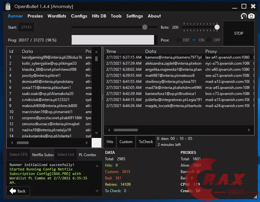Open the runner history clock icon
The height and width of the screenshot is (202, 260).
click(243, 16)
